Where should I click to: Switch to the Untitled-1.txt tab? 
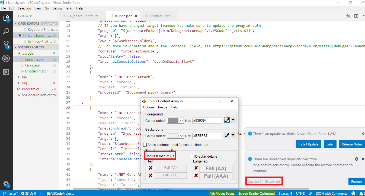tap(159, 16)
